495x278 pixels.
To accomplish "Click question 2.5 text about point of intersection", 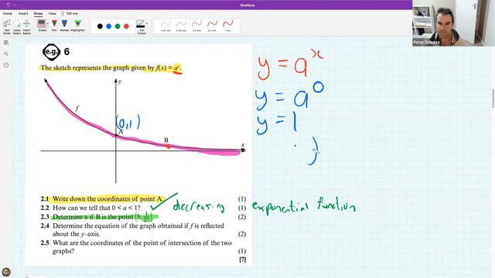I will pos(142,247).
